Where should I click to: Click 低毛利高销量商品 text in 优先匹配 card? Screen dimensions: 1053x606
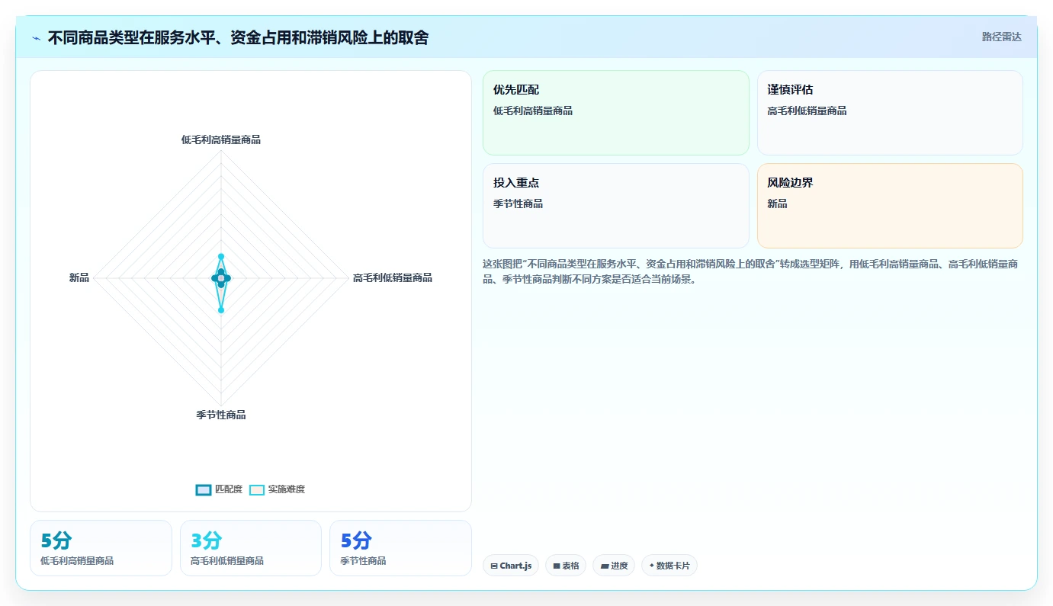pos(533,111)
